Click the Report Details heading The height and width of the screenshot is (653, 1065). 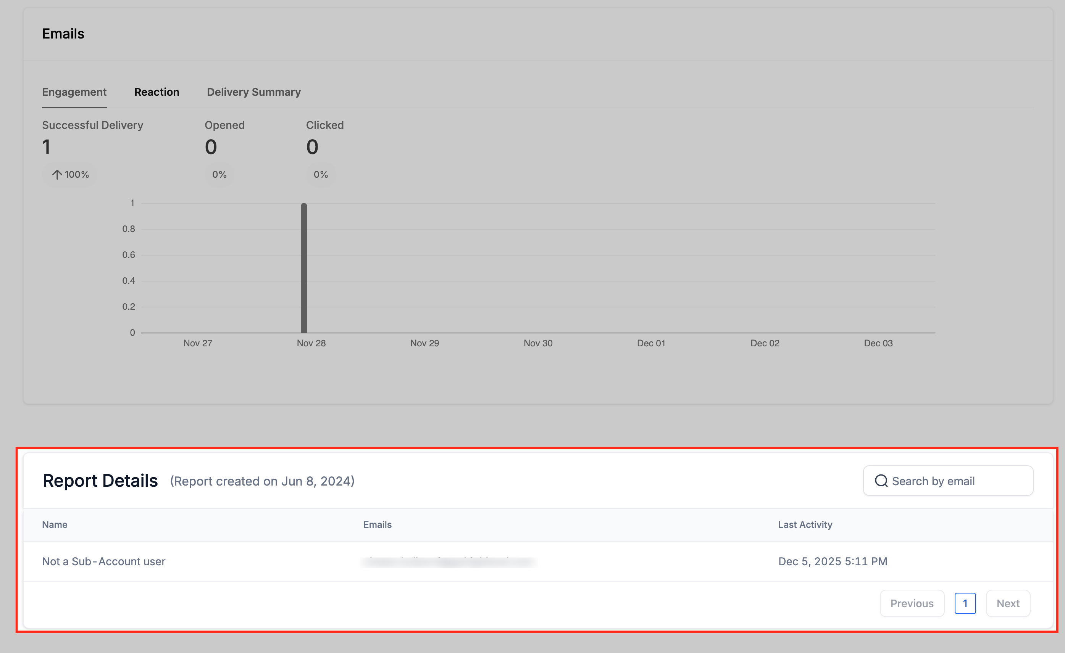100,481
